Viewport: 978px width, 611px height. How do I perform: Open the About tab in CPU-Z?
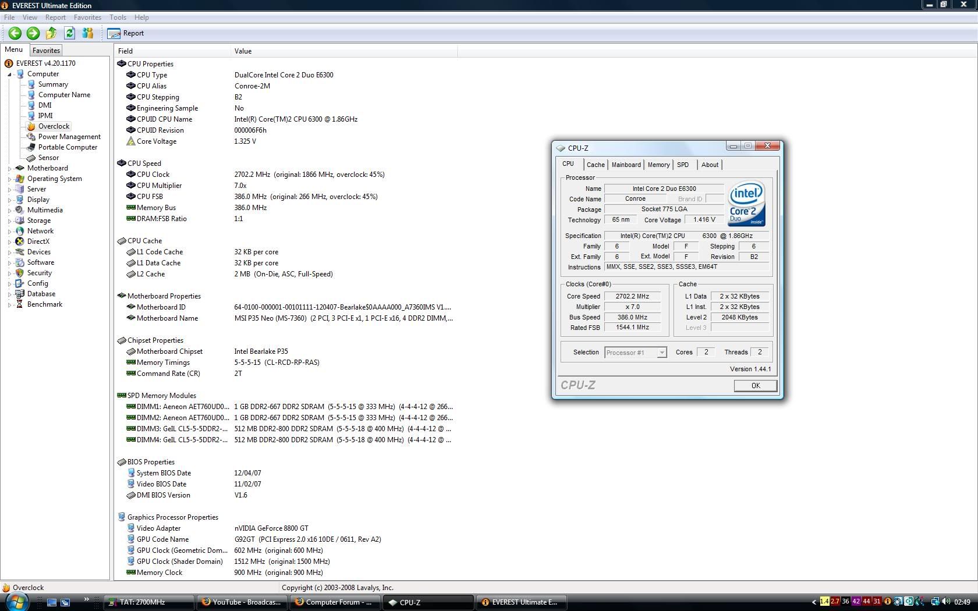tap(710, 165)
